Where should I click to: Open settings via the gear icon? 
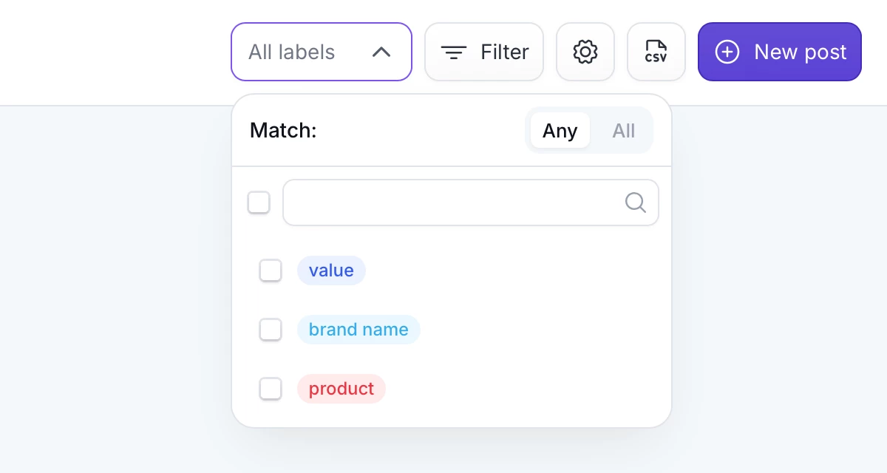pyautogui.click(x=585, y=52)
